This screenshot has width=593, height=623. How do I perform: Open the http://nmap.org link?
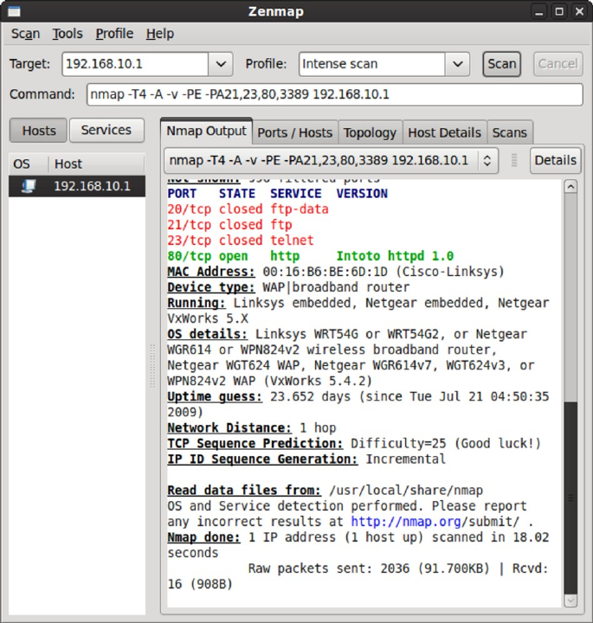click(x=406, y=521)
